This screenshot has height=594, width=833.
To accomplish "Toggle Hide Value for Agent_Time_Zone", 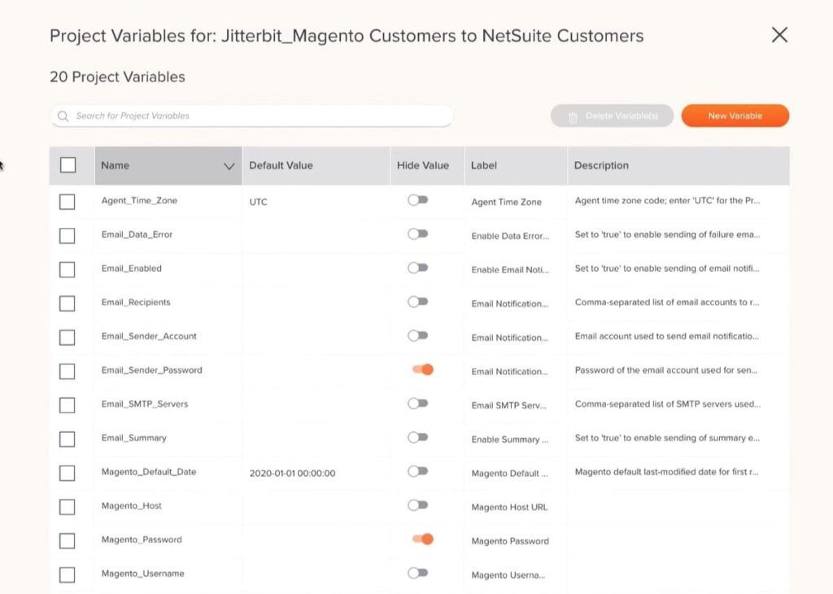I will (x=419, y=199).
